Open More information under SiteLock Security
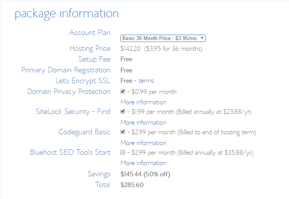The width and height of the screenshot is (289, 199). (x=143, y=123)
